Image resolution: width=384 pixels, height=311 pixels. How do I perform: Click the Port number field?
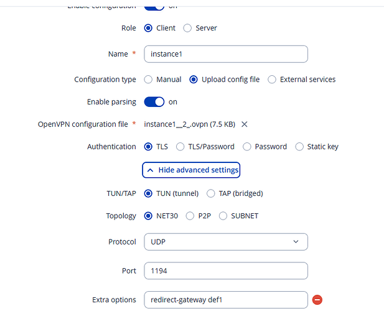pyautogui.click(x=225, y=271)
